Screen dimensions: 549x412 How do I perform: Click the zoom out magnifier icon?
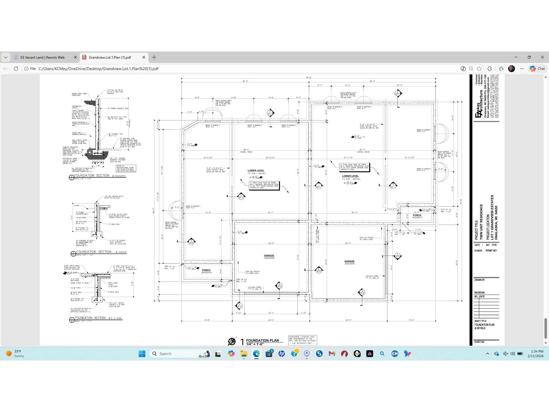coord(471,69)
